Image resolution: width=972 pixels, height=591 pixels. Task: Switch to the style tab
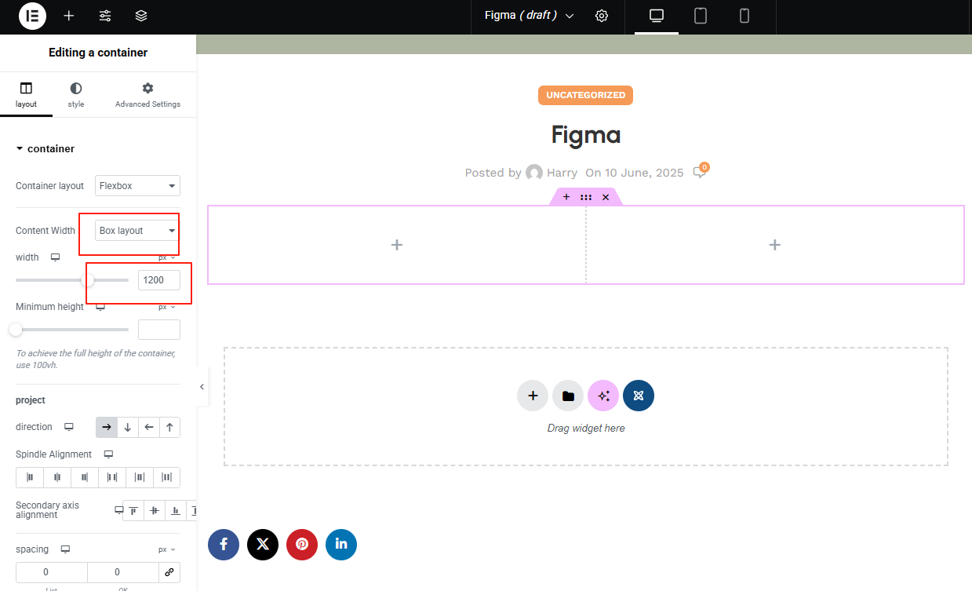pos(75,95)
